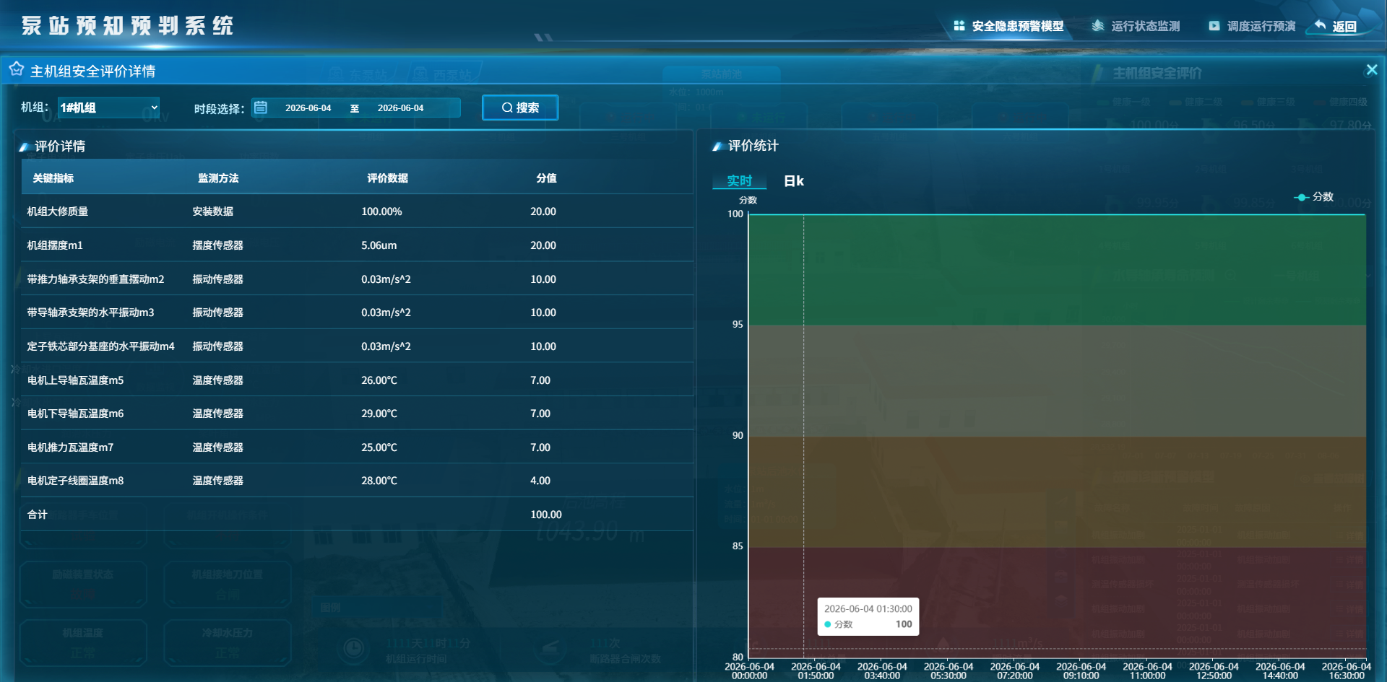Toggle the 分数 legend series
This screenshot has height=682, width=1387.
click(x=1314, y=197)
